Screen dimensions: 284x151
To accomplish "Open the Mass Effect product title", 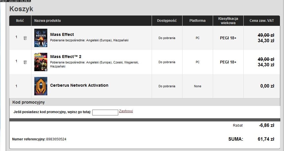I will pos(62,34).
